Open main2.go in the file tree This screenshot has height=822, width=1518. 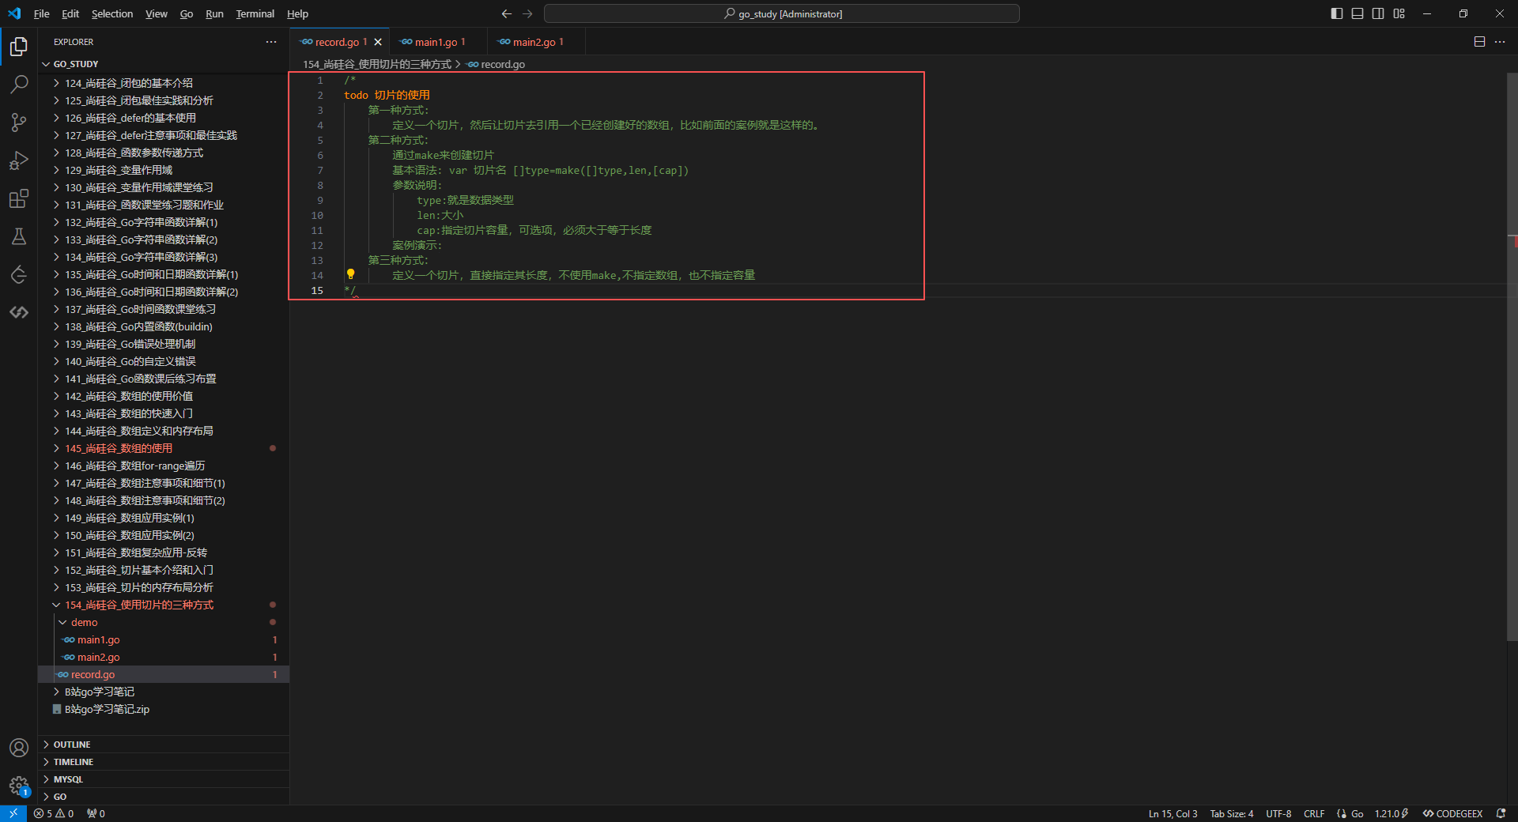(164, 657)
